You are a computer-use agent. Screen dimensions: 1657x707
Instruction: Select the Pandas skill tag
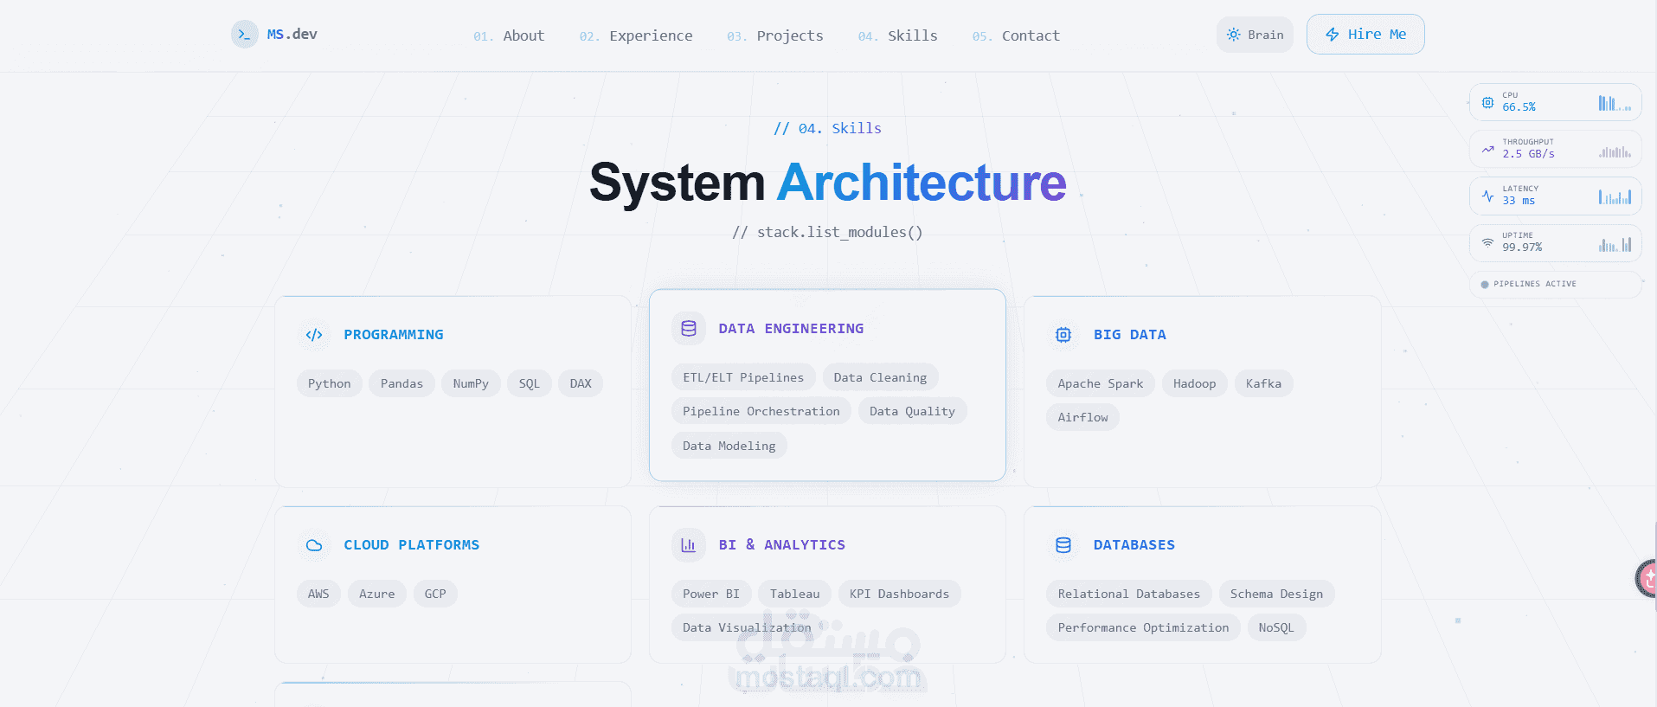point(401,383)
